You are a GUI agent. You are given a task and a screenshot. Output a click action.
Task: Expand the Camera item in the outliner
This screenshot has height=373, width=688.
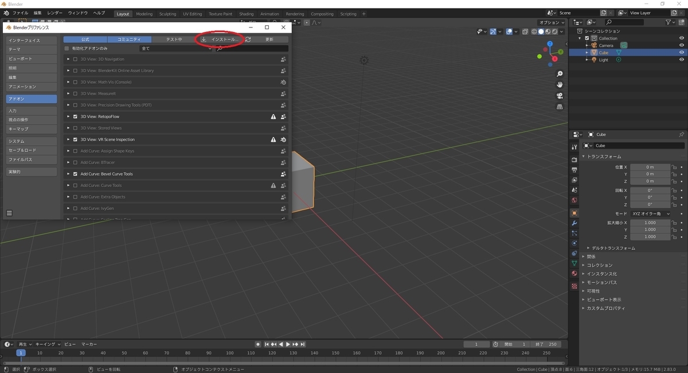587,45
